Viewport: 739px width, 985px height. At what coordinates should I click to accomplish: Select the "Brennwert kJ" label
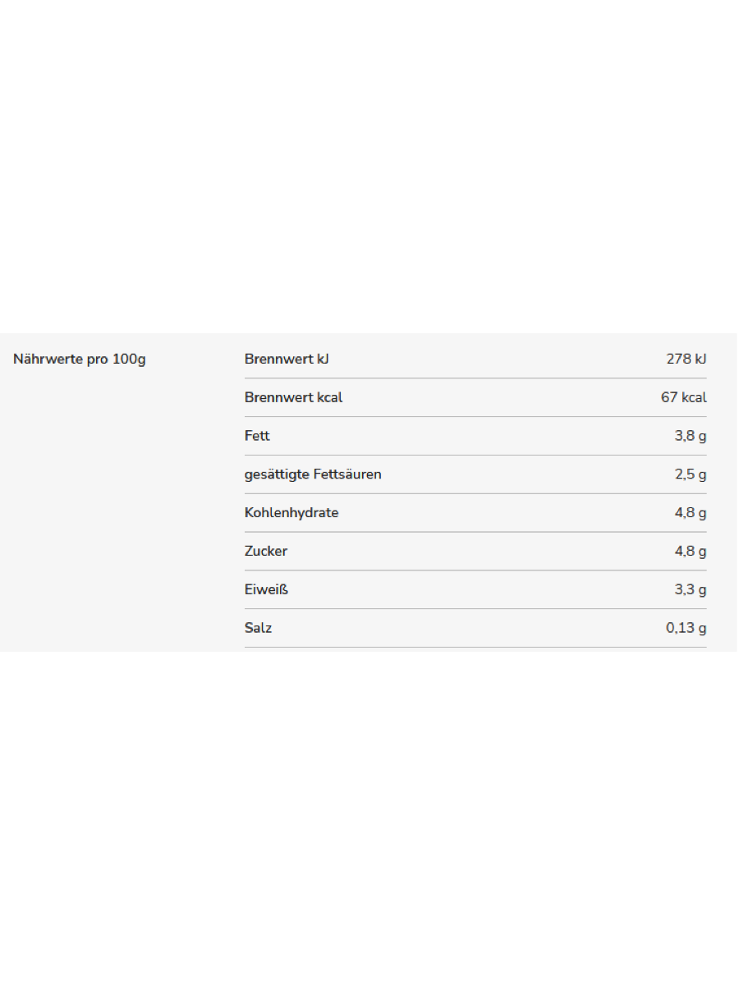287,359
